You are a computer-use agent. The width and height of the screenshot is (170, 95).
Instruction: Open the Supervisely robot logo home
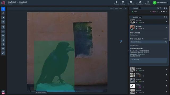pos(3,3)
